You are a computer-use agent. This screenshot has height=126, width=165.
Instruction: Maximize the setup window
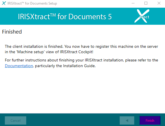[x=146, y=3]
